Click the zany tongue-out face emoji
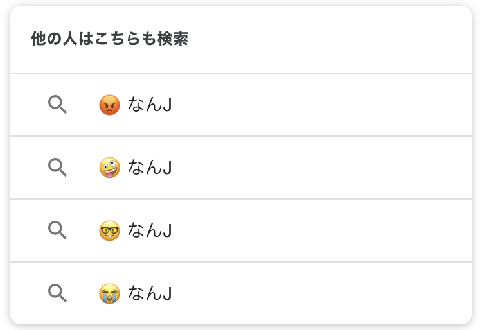482x330 pixels. point(110,168)
